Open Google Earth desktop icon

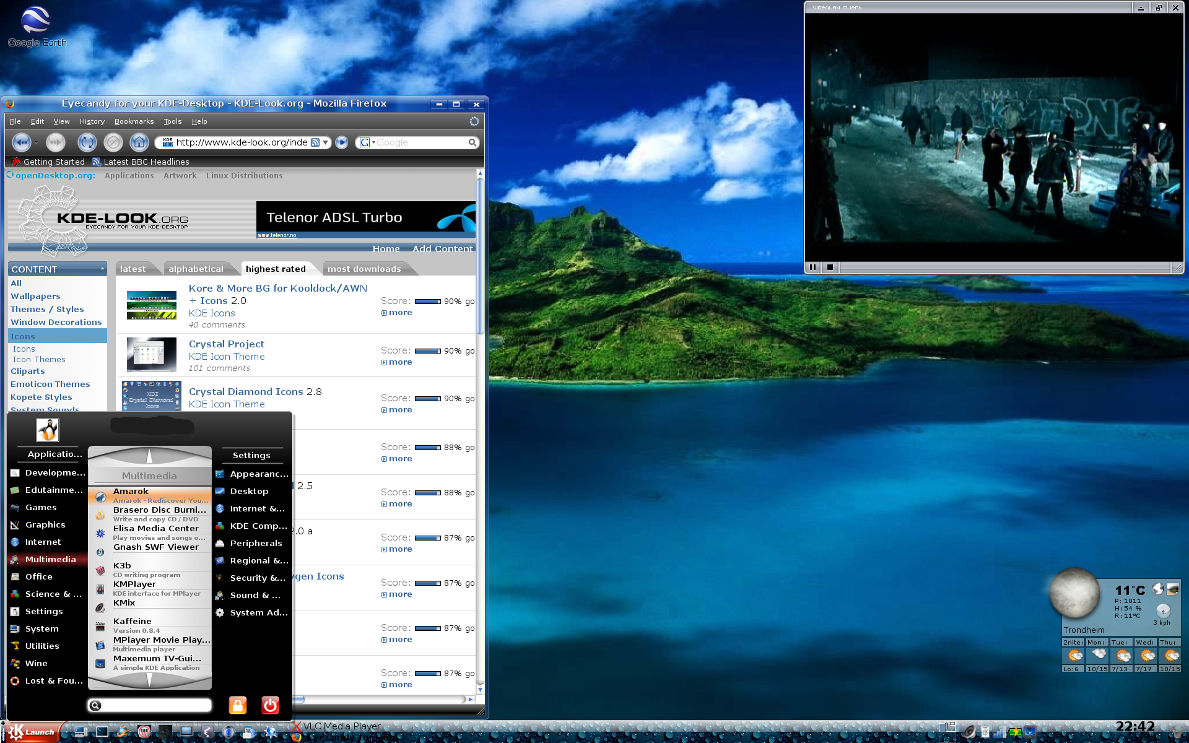(x=37, y=27)
